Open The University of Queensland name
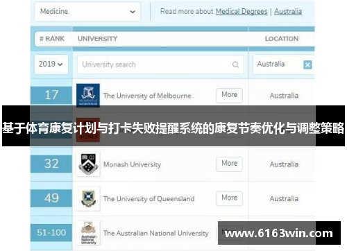 pyautogui.click(x=149, y=199)
